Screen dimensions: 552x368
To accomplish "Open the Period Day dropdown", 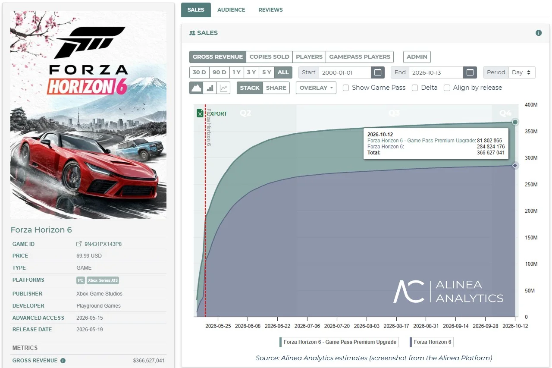I will (522, 72).
